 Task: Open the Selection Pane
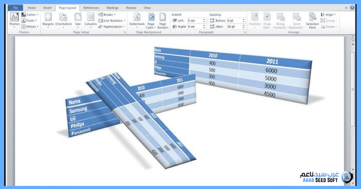(312, 20)
